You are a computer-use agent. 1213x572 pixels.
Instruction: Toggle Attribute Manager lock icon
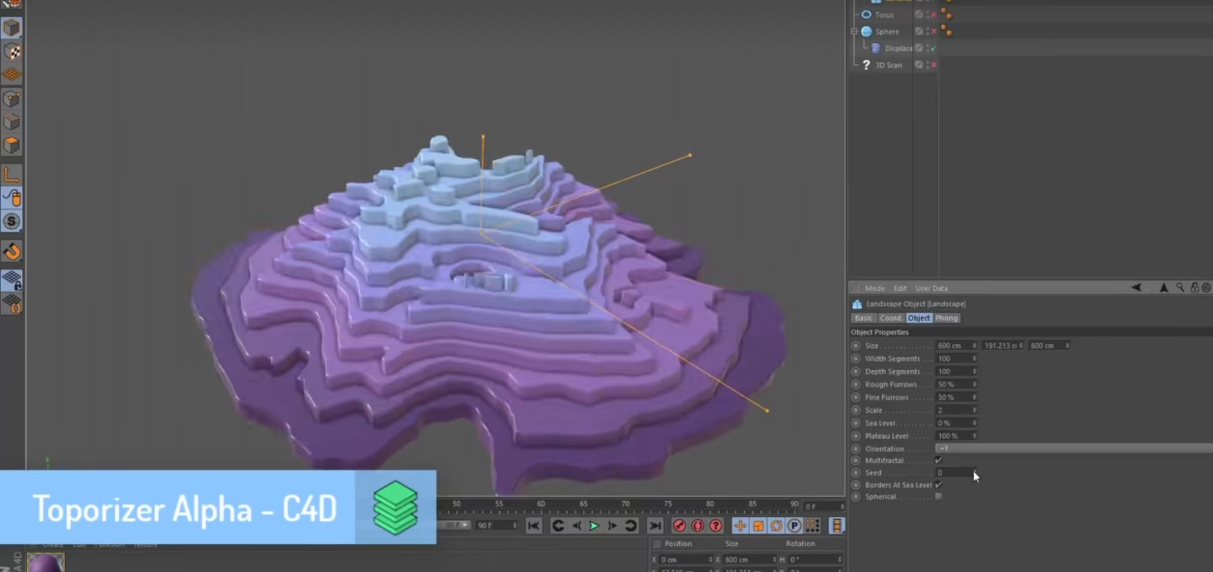point(1195,288)
